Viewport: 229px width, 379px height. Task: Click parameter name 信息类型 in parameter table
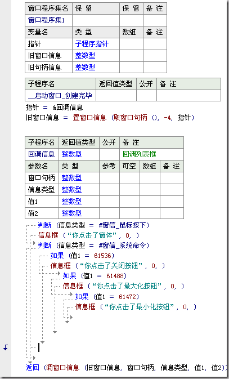coord(41,189)
